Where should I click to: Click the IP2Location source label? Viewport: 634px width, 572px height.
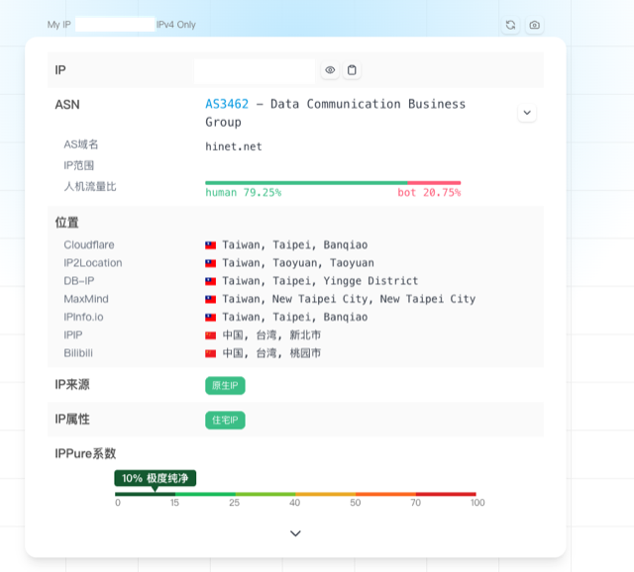coord(93,263)
